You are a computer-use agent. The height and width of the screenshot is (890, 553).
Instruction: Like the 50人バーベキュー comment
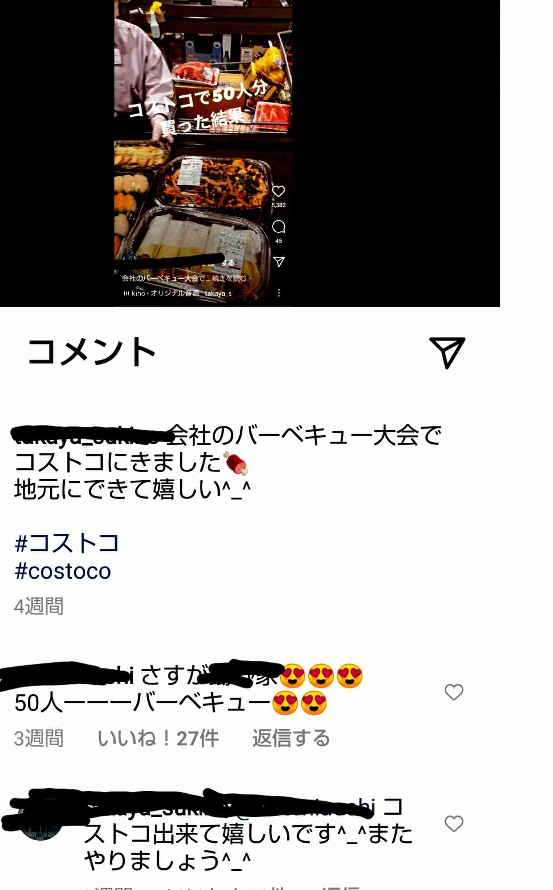coord(454,692)
